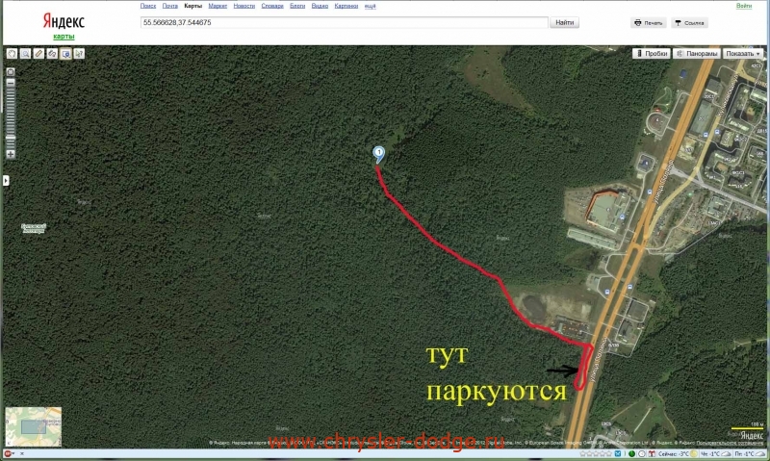
Task: Open the Маркет tab
Action: coord(218,6)
